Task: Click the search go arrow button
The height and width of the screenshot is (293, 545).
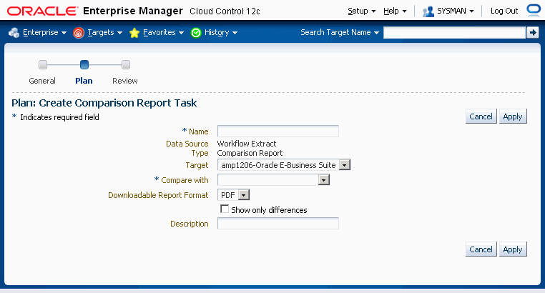Action: tap(533, 33)
